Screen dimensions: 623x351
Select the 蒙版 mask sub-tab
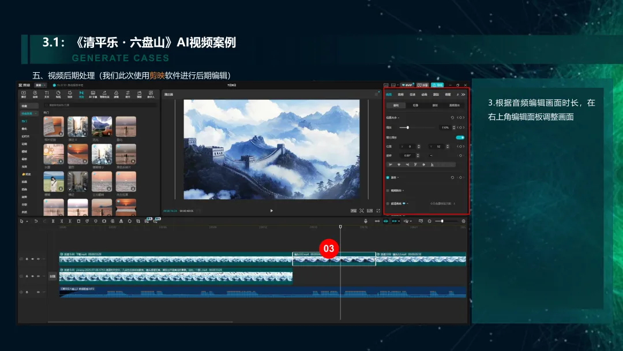click(435, 105)
